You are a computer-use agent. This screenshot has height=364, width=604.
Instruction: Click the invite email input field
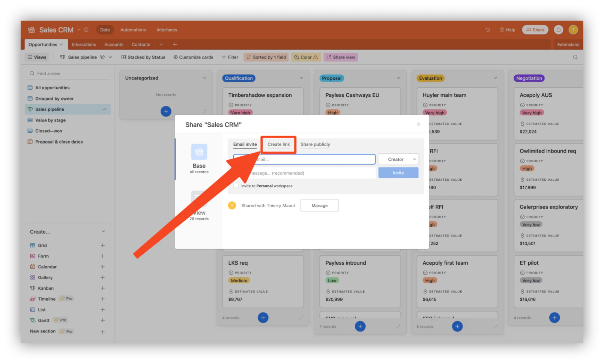[304, 159]
